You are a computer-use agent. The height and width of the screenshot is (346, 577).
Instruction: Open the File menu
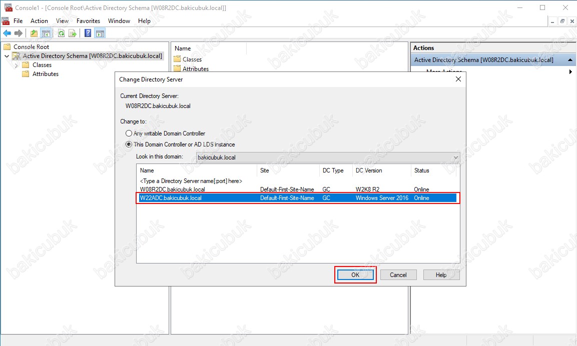(x=18, y=21)
